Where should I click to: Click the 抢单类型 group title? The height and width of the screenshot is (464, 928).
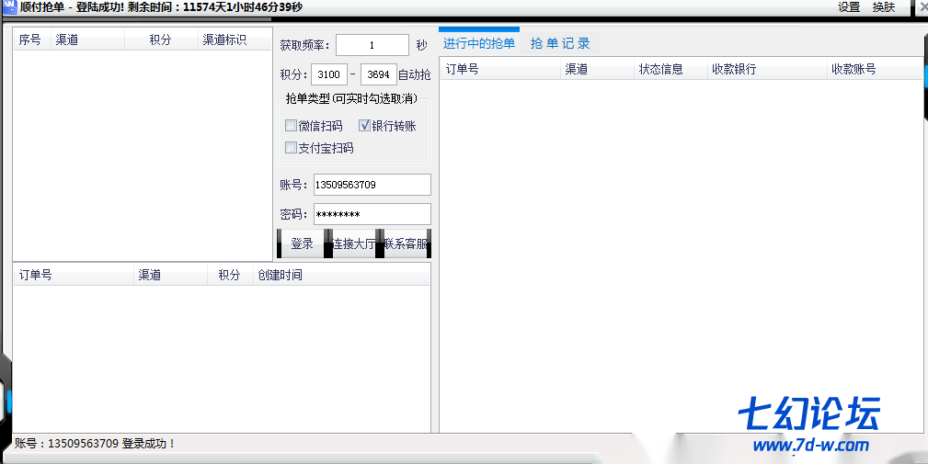click(x=351, y=98)
